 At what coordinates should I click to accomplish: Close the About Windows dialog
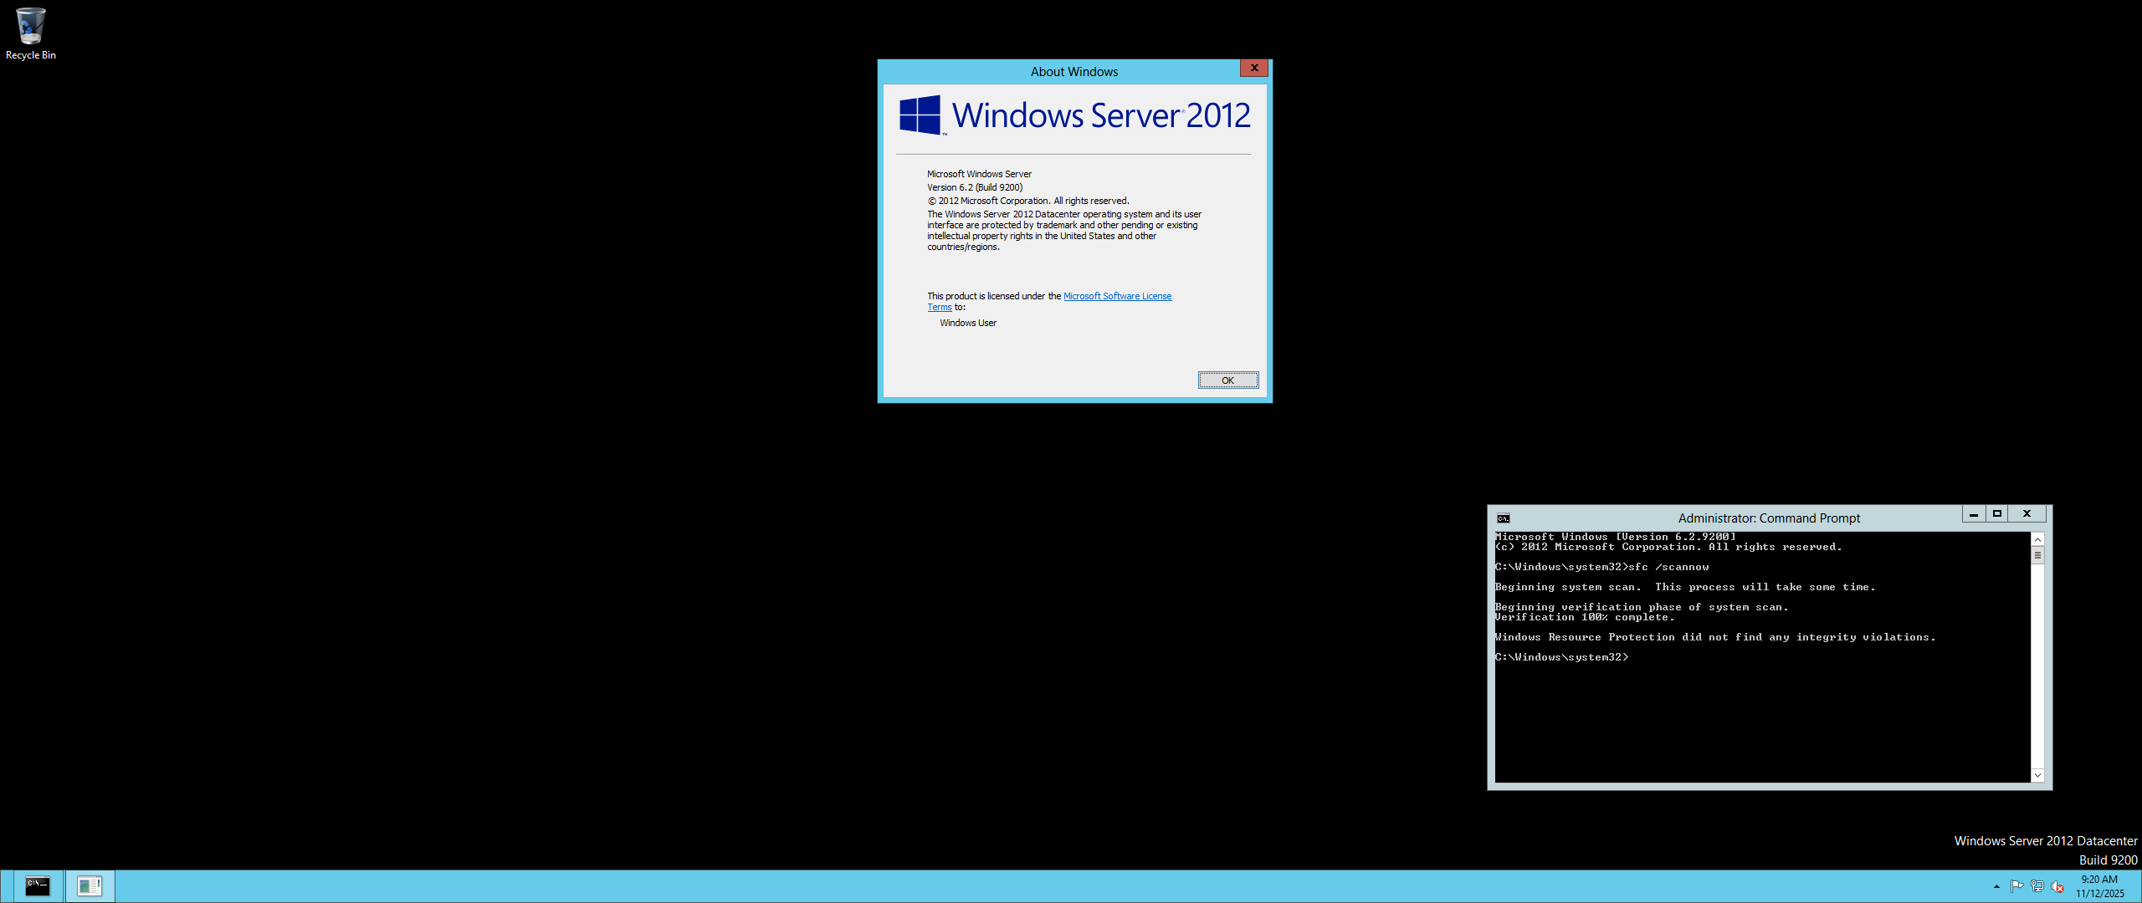point(1253,69)
